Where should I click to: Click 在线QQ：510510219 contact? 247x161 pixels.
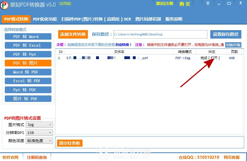pos(199,157)
